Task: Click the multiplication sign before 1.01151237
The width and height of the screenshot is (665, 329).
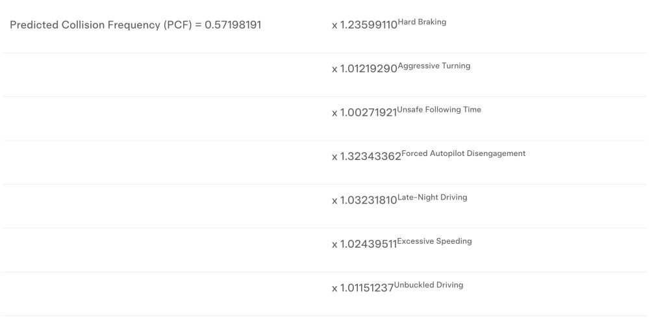Action: pyautogui.click(x=334, y=289)
